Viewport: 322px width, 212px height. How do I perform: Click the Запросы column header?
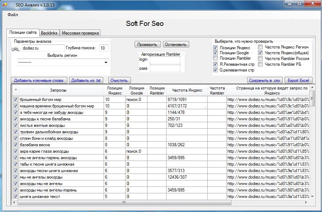(x=62, y=90)
